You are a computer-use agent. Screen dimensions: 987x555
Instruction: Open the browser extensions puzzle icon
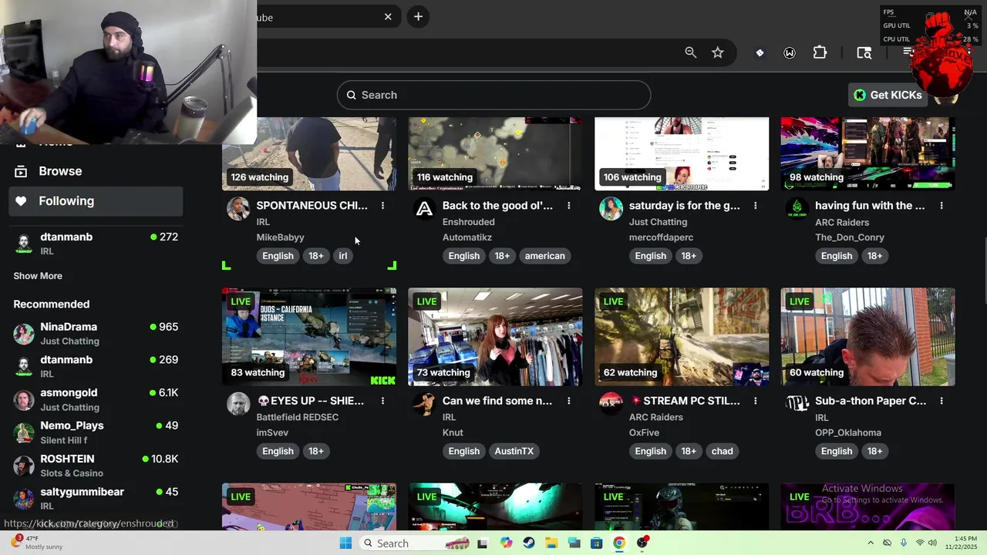(x=820, y=52)
